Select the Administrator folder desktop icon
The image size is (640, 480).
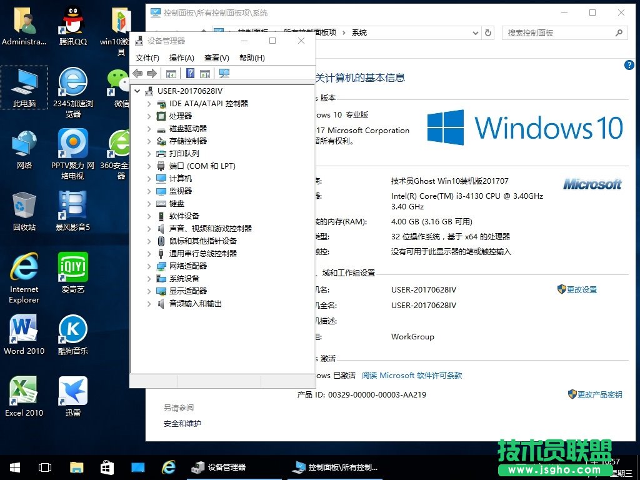pos(24,25)
